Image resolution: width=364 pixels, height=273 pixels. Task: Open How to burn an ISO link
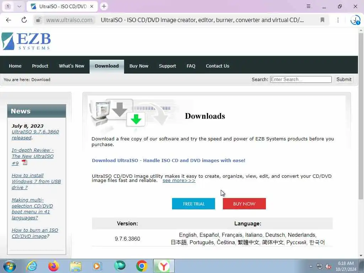[x=35, y=233]
